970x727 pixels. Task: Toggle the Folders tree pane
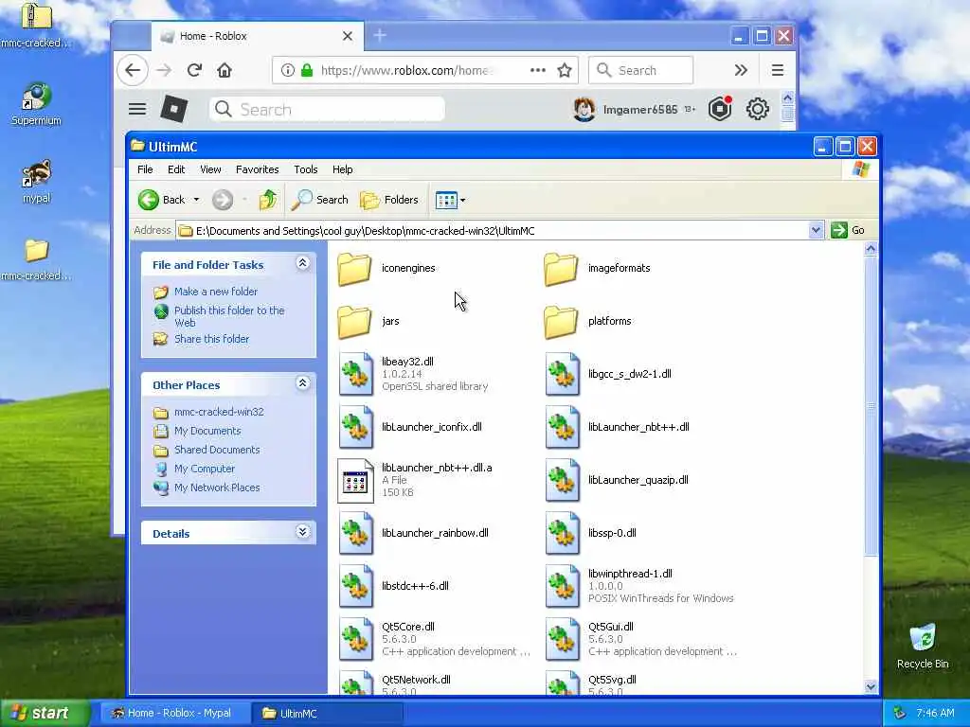(389, 200)
